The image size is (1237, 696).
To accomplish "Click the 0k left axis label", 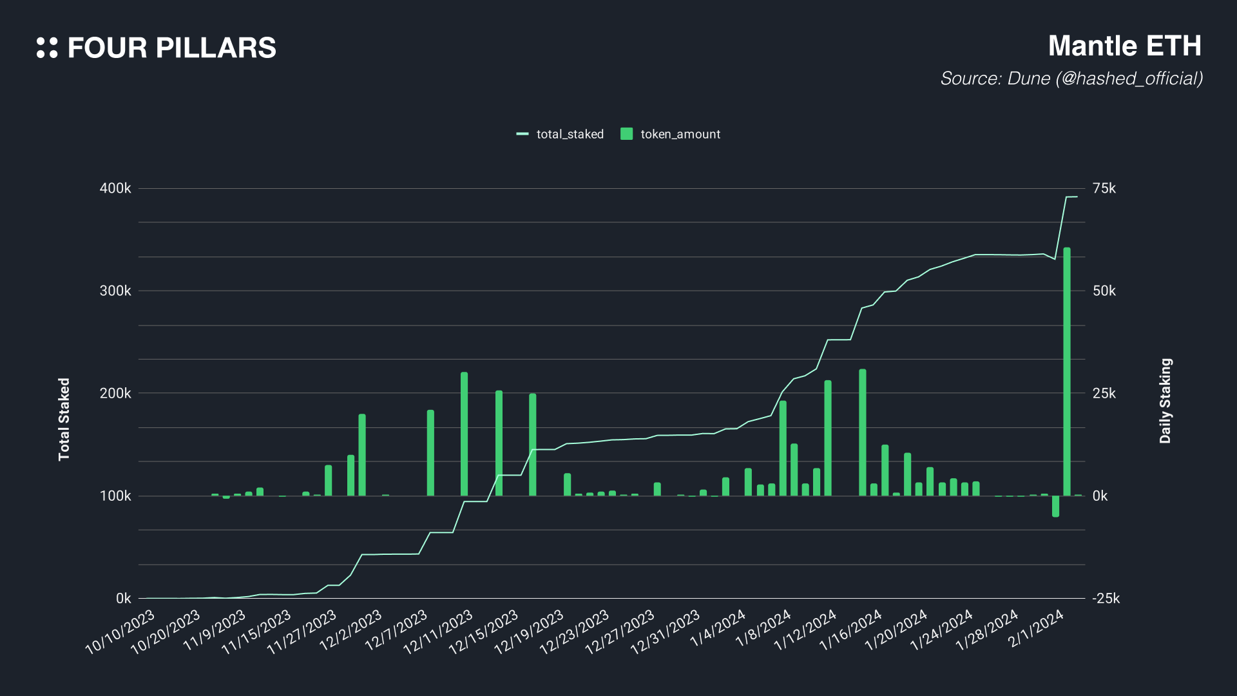I will point(123,599).
